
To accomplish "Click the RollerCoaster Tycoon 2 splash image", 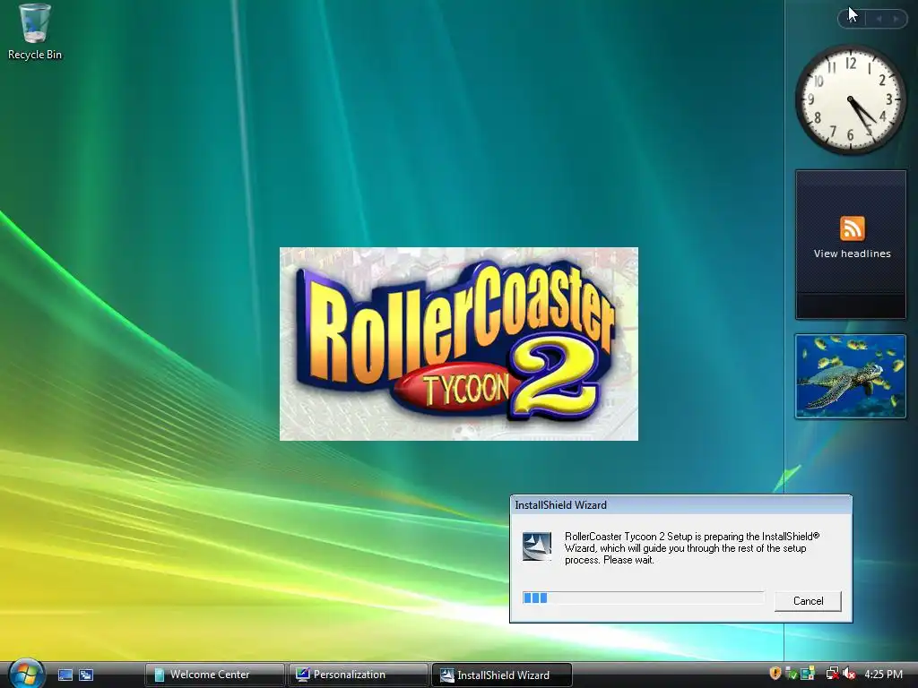I will tap(458, 343).
